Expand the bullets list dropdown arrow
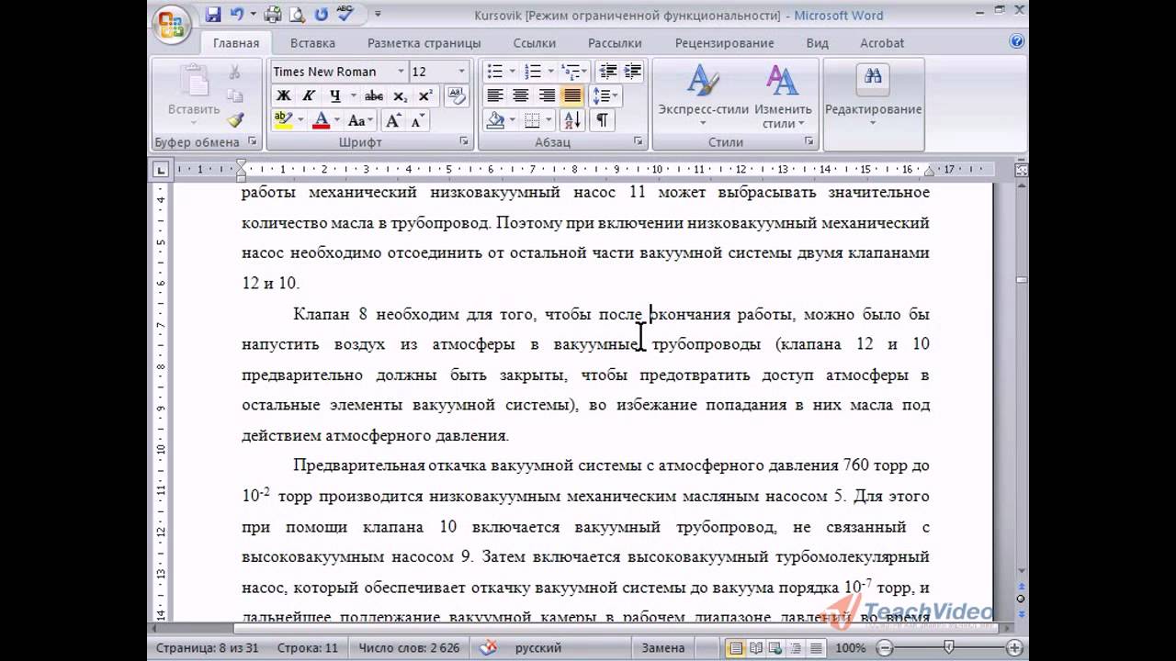 point(512,72)
